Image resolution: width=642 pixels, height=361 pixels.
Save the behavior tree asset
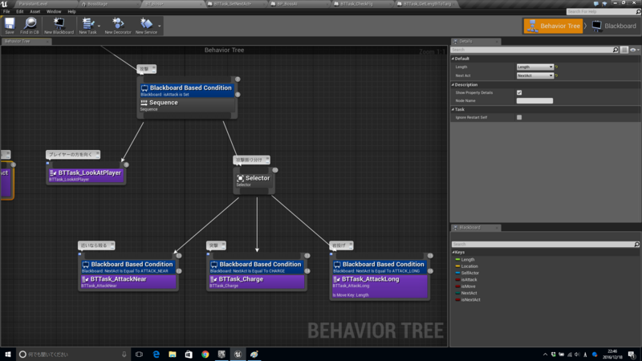10,26
